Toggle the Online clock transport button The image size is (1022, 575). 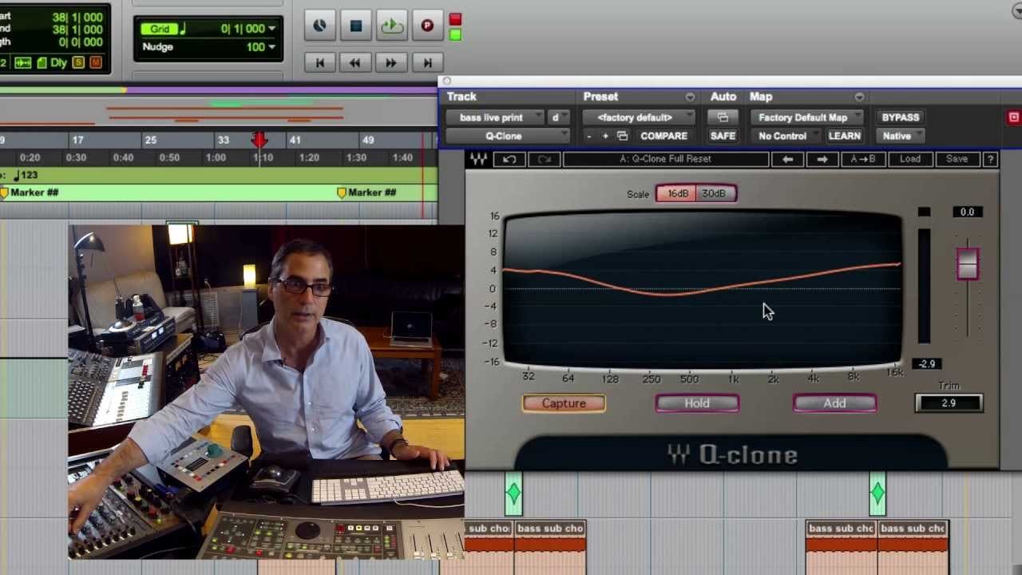click(319, 26)
